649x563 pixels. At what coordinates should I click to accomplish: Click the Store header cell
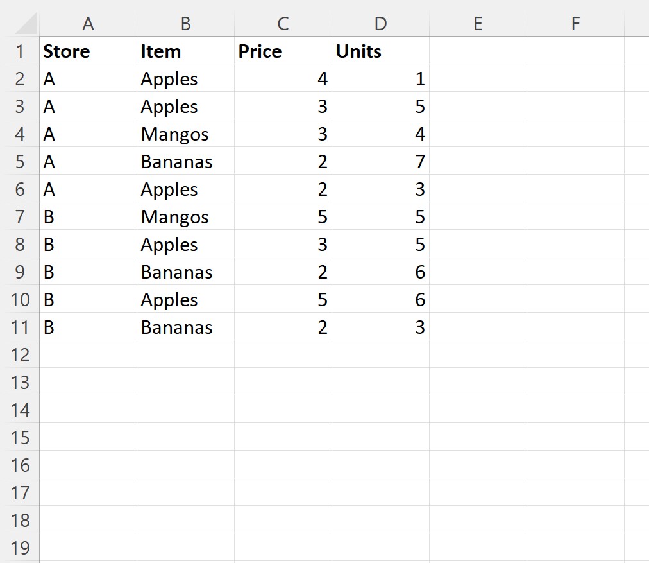click(x=88, y=51)
